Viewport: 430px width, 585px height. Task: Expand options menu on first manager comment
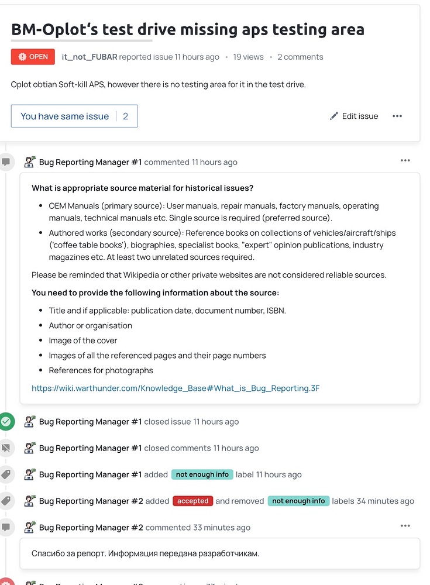(x=405, y=161)
